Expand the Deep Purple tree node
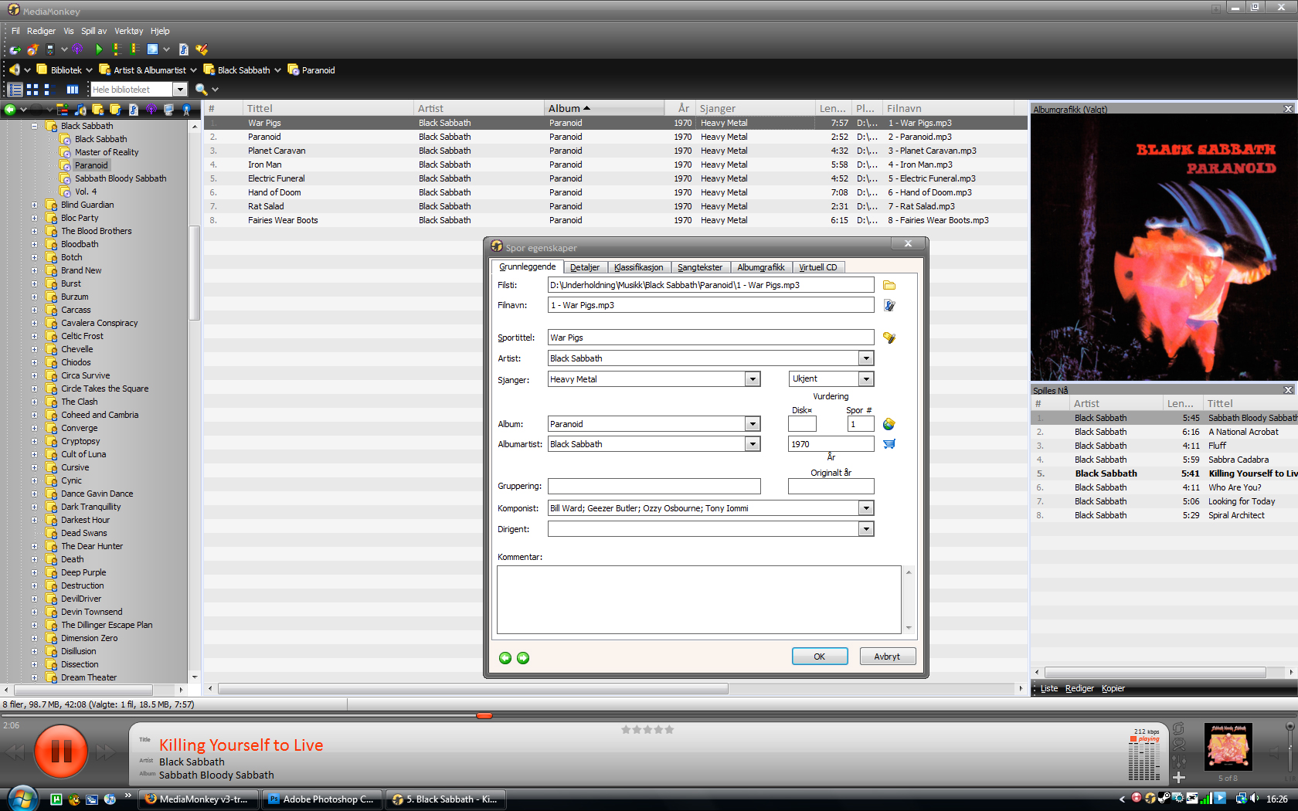This screenshot has width=1298, height=811. [x=34, y=572]
